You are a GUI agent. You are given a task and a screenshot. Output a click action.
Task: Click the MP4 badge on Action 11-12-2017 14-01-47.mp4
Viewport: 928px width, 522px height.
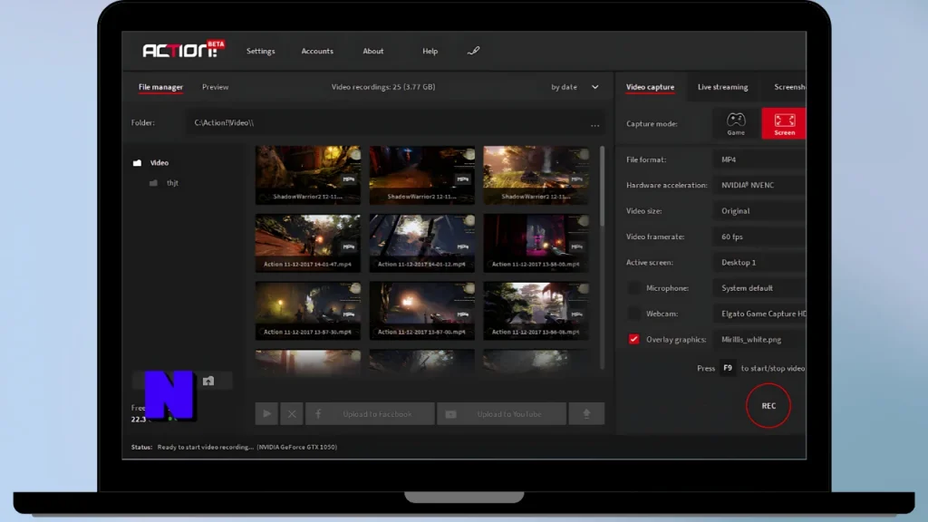tap(349, 246)
